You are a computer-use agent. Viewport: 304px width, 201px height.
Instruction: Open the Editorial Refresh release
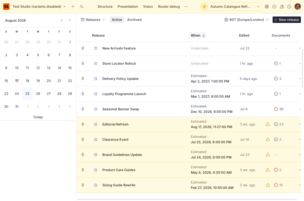[115, 124]
